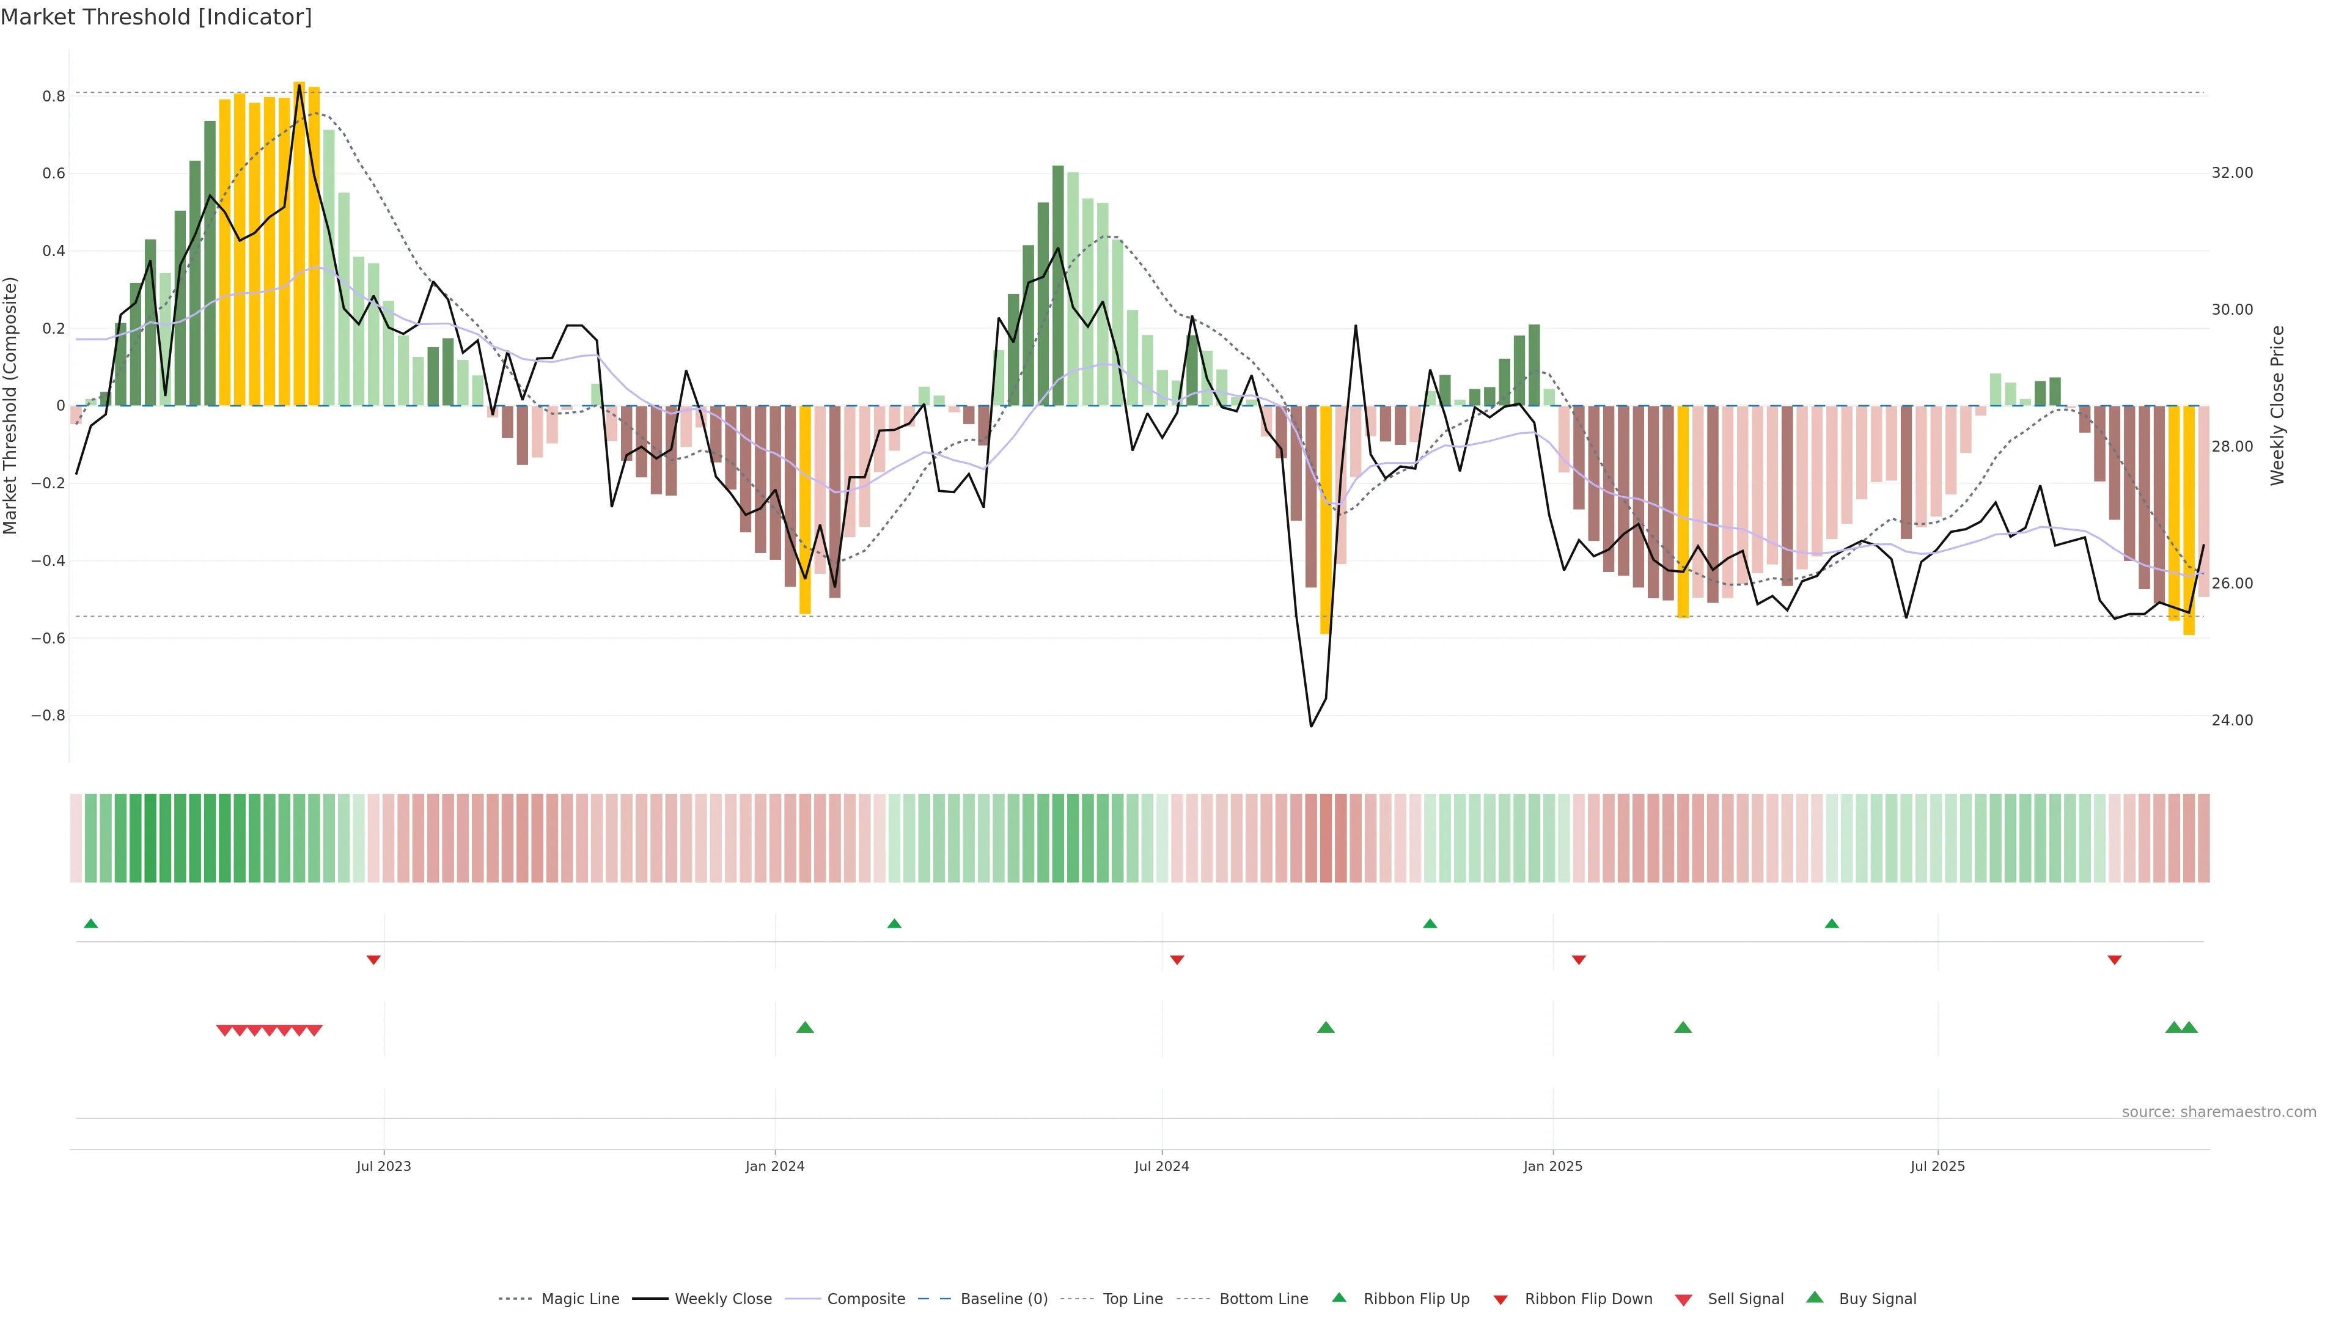
Task: Click the Sell Signal legend triangle icon
Action: click(1683, 1300)
